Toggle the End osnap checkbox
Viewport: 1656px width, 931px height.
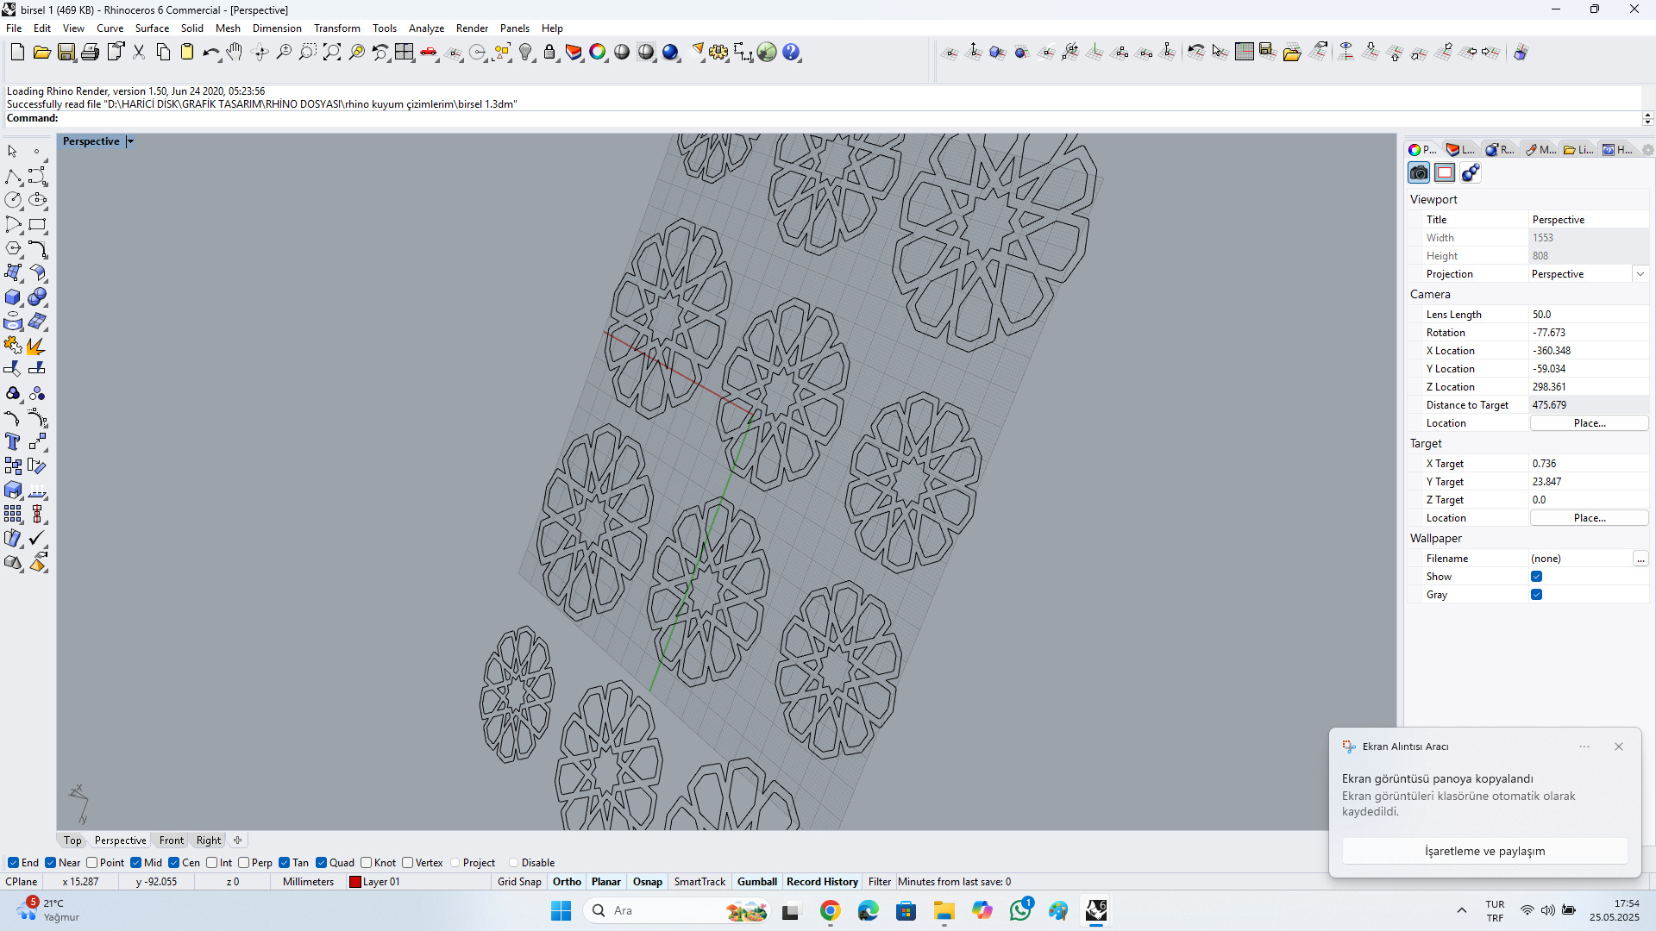click(x=13, y=863)
